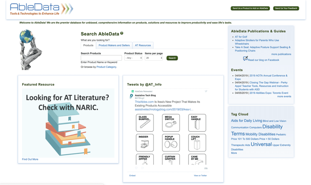Open the Adaptive Strollers for Parents publication
311x185 pixels.
(257, 42)
